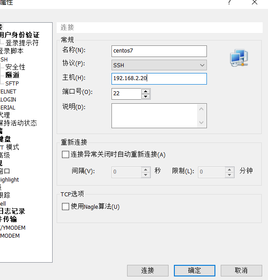The width and height of the screenshot is (268, 280).
Task: Open 登录提示符 tree item
Action: pos(22,43)
